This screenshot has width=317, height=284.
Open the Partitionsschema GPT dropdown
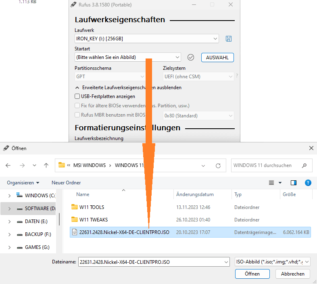[110, 77]
